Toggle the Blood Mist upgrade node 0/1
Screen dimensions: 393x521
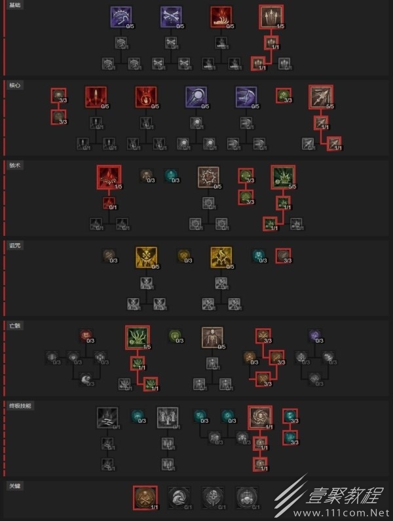click(x=109, y=203)
